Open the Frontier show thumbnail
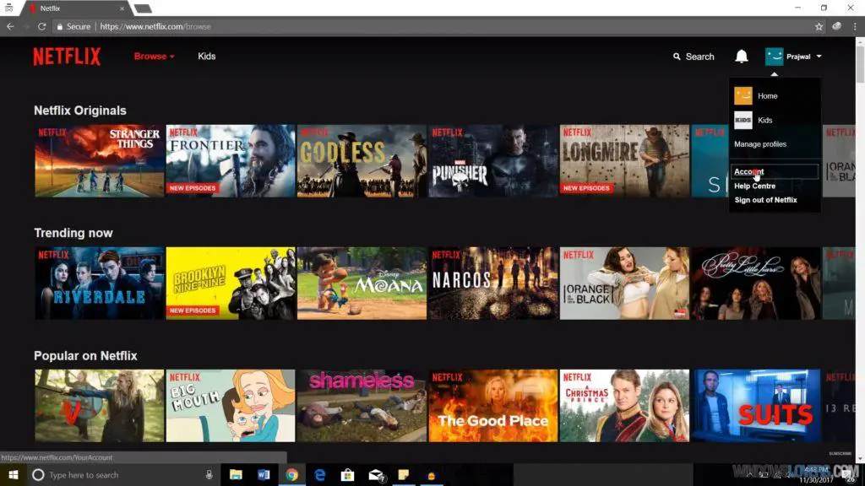The height and width of the screenshot is (486, 865). click(231, 161)
